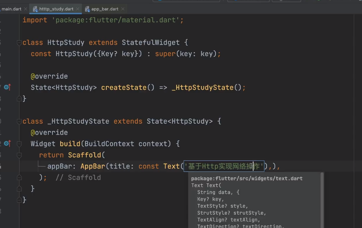Click the Scaffold keyword after return
The image size is (362, 228).
pyautogui.click(x=85, y=155)
